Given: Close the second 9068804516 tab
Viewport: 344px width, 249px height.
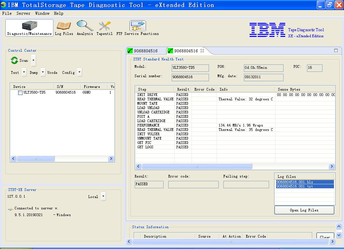Looking at the screenshot, I should [202, 51].
